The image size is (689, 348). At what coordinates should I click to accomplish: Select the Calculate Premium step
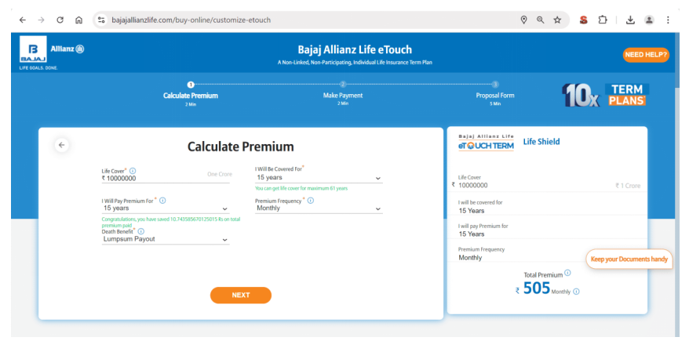coord(191,94)
